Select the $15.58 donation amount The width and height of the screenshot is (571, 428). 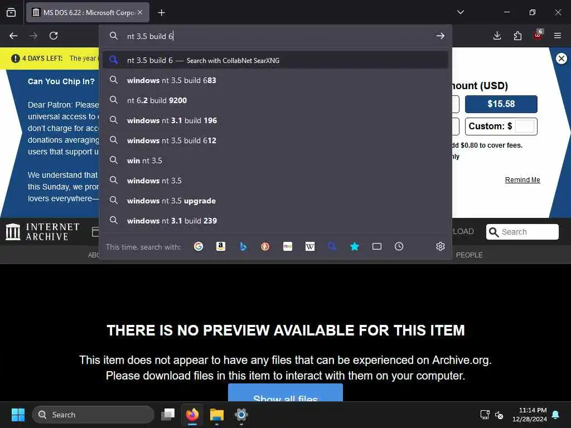[501, 104]
